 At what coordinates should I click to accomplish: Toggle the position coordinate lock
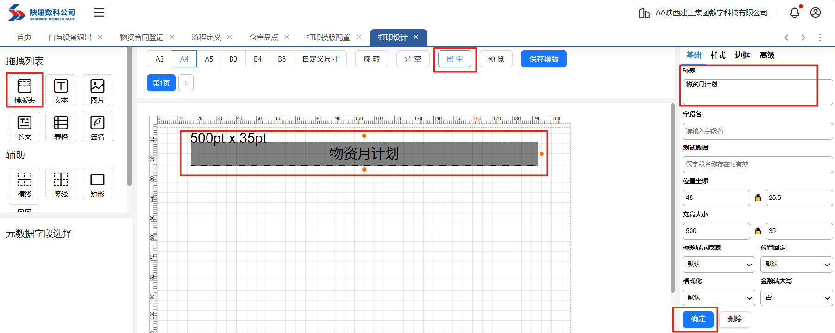coord(758,198)
